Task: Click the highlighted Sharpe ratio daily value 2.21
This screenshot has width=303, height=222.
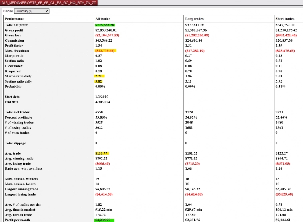Action: coord(99,76)
